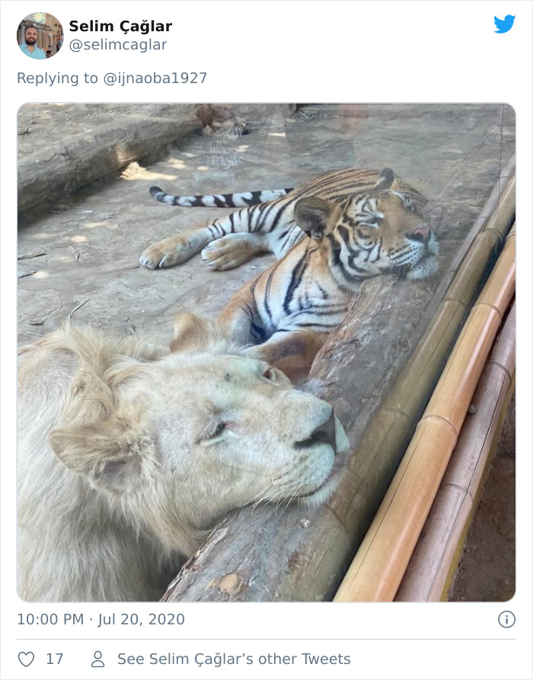The width and height of the screenshot is (533, 680).
Task: Open the tweet info circle icon
Action: (x=506, y=619)
